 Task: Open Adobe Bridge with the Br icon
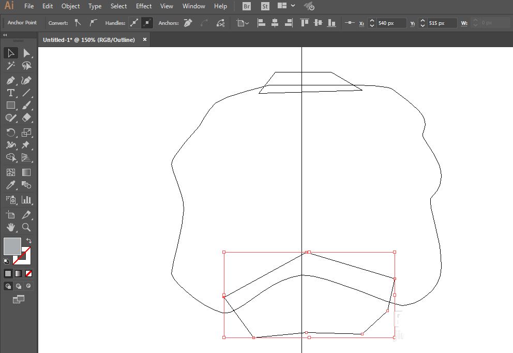(247, 6)
